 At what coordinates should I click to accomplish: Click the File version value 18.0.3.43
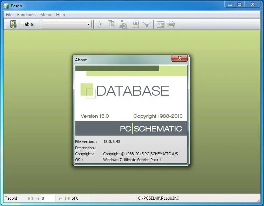(x=112, y=142)
